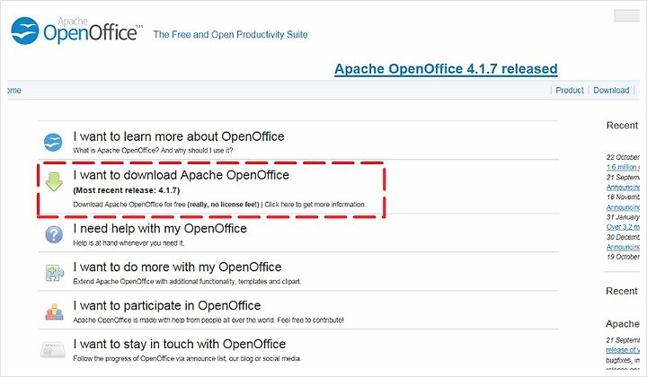
Task: Open I want to download Apache OpenOffice
Action: [182, 175]
